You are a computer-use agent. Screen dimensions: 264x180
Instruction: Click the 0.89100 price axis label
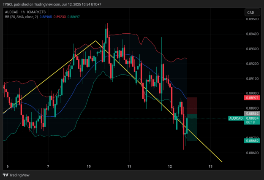click(252, 79)
